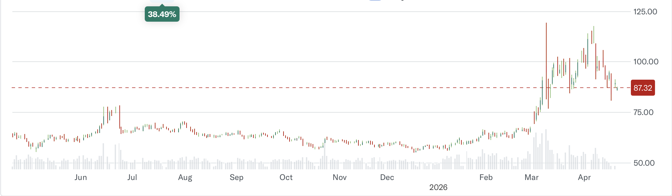Select the 125.00 price axis label
The width and height of the screenshot is (672, 196).
pyautogui.click(x=645, y=12)
